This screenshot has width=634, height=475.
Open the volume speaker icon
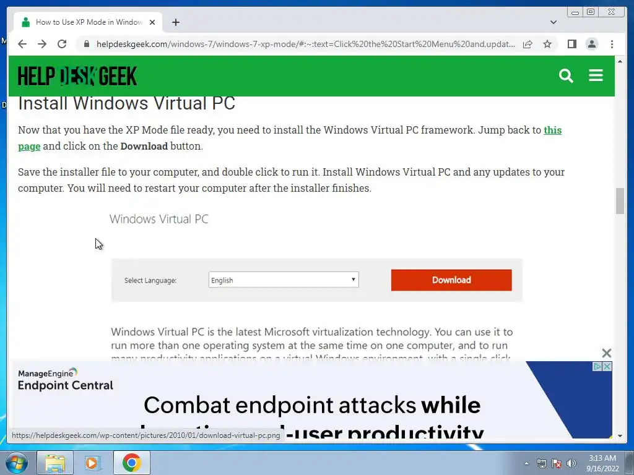571,463
